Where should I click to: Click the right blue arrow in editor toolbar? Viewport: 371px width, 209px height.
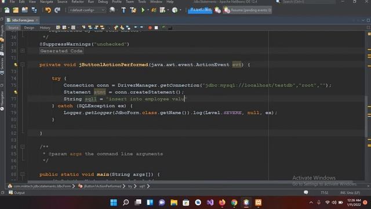pyautogui.click(x=141, y=27)
